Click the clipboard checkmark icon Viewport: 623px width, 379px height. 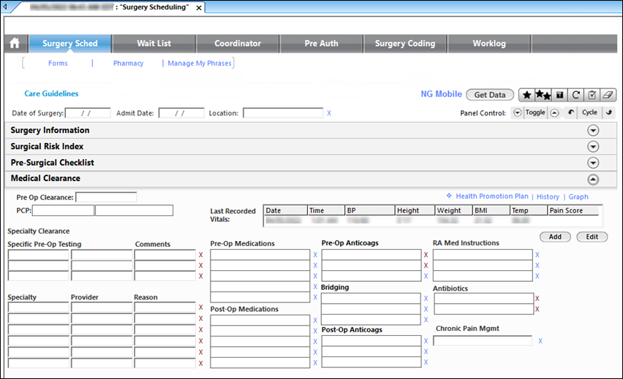[592, 95]
